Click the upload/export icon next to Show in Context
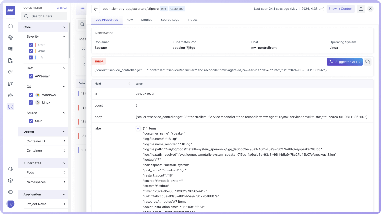381x214 pixels. (361, 9)
